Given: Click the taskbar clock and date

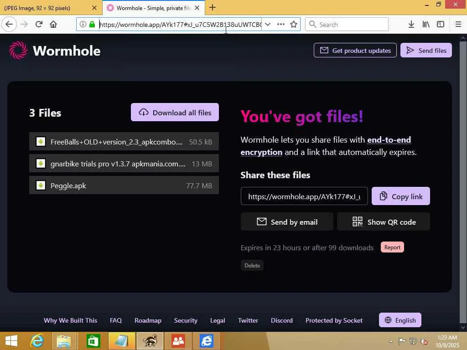Looking at the screenshot, I should pos(447,341).
